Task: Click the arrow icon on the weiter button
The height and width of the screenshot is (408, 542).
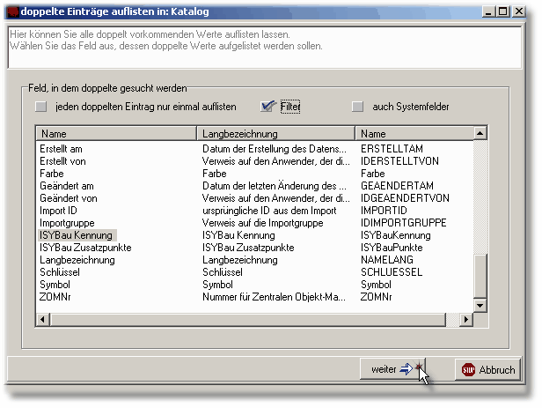Action: point(406,370)
